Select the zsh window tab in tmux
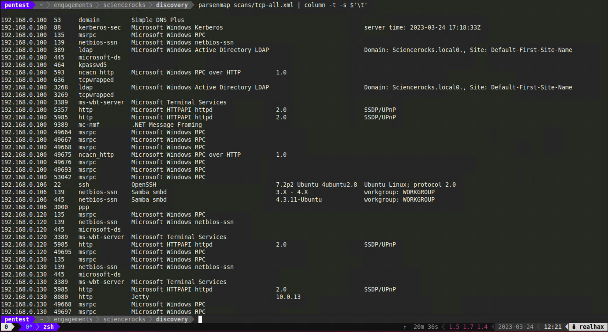 click(x=48, y=327)
